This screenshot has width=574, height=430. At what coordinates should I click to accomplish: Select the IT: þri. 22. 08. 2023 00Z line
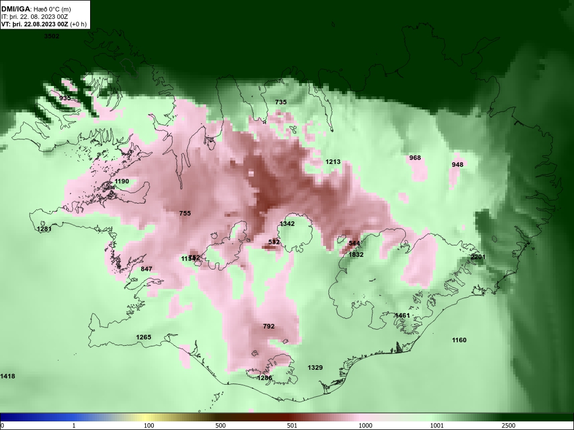point(34,17)
